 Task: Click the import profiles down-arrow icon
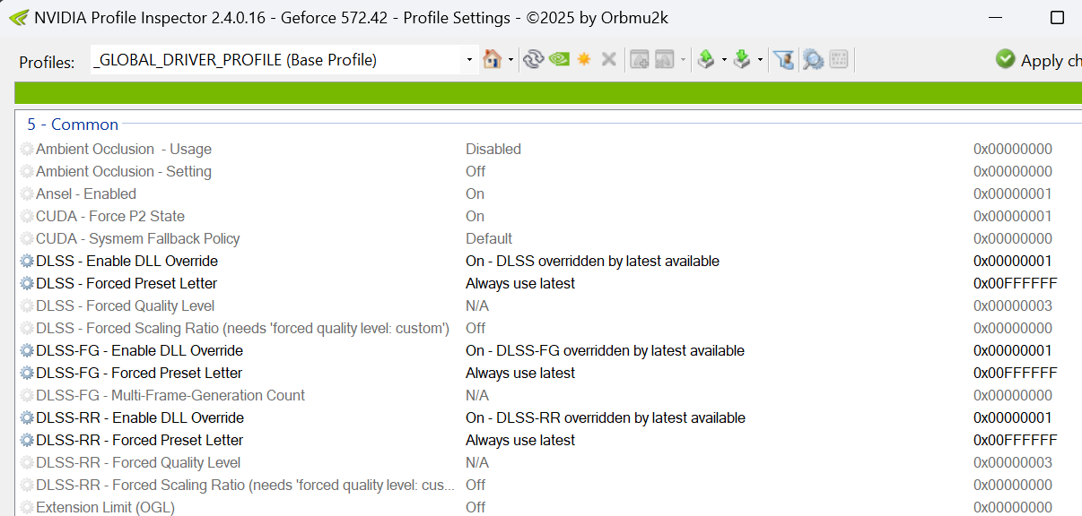click(x=742, y=59)
